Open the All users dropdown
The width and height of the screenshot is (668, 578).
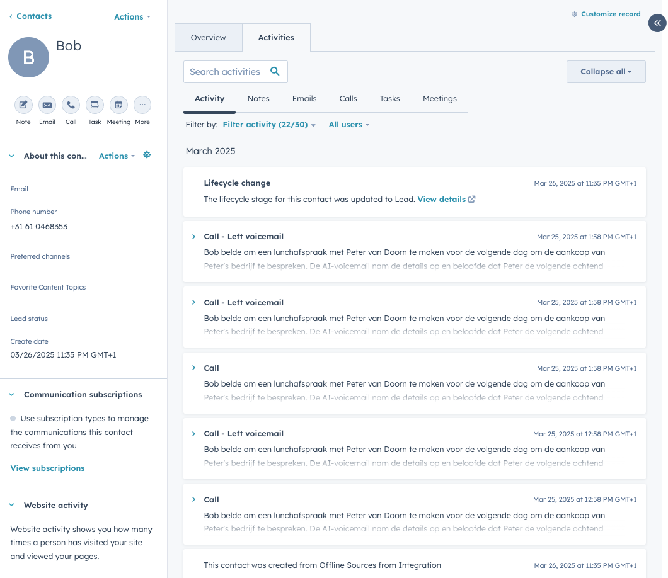tap(348, 125)
